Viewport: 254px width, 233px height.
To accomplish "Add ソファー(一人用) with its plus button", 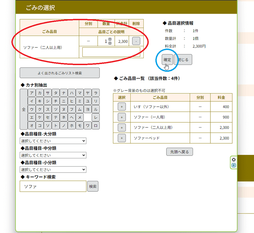I will [x=122, y=117].
